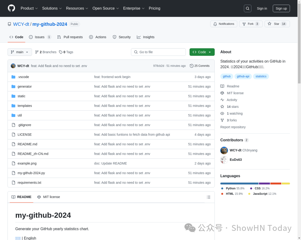Click the yellow JavaScript segment of language bar
Screen dimensions: 301x240
click(286, 184)
